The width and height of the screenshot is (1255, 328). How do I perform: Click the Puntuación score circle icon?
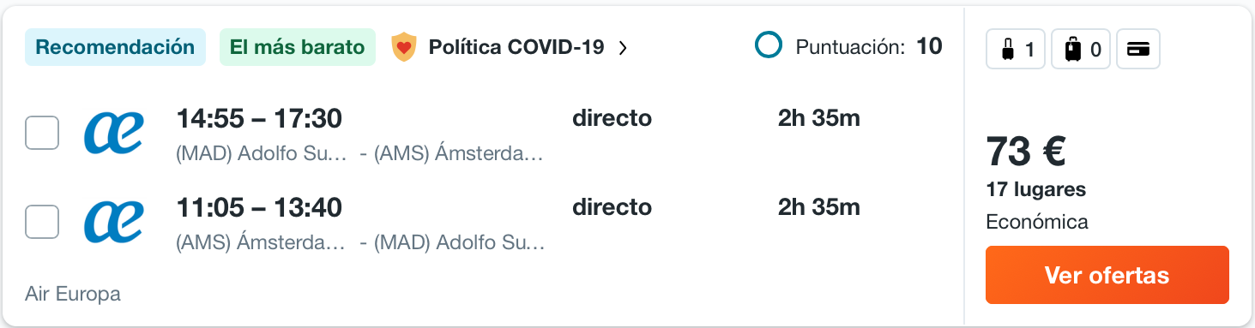click(769, 46)
